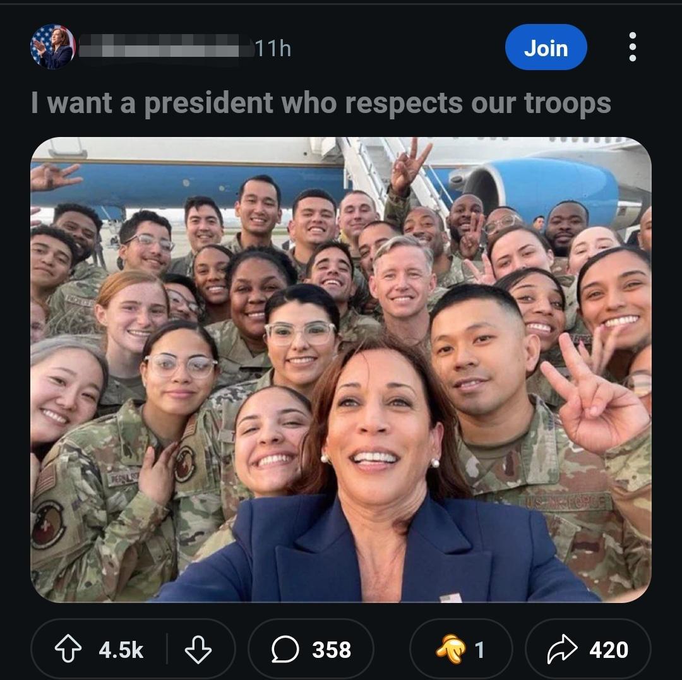Screen dimensions: 682x680
Task: Click the 4.5k vote score
Action: pos(121,650)
